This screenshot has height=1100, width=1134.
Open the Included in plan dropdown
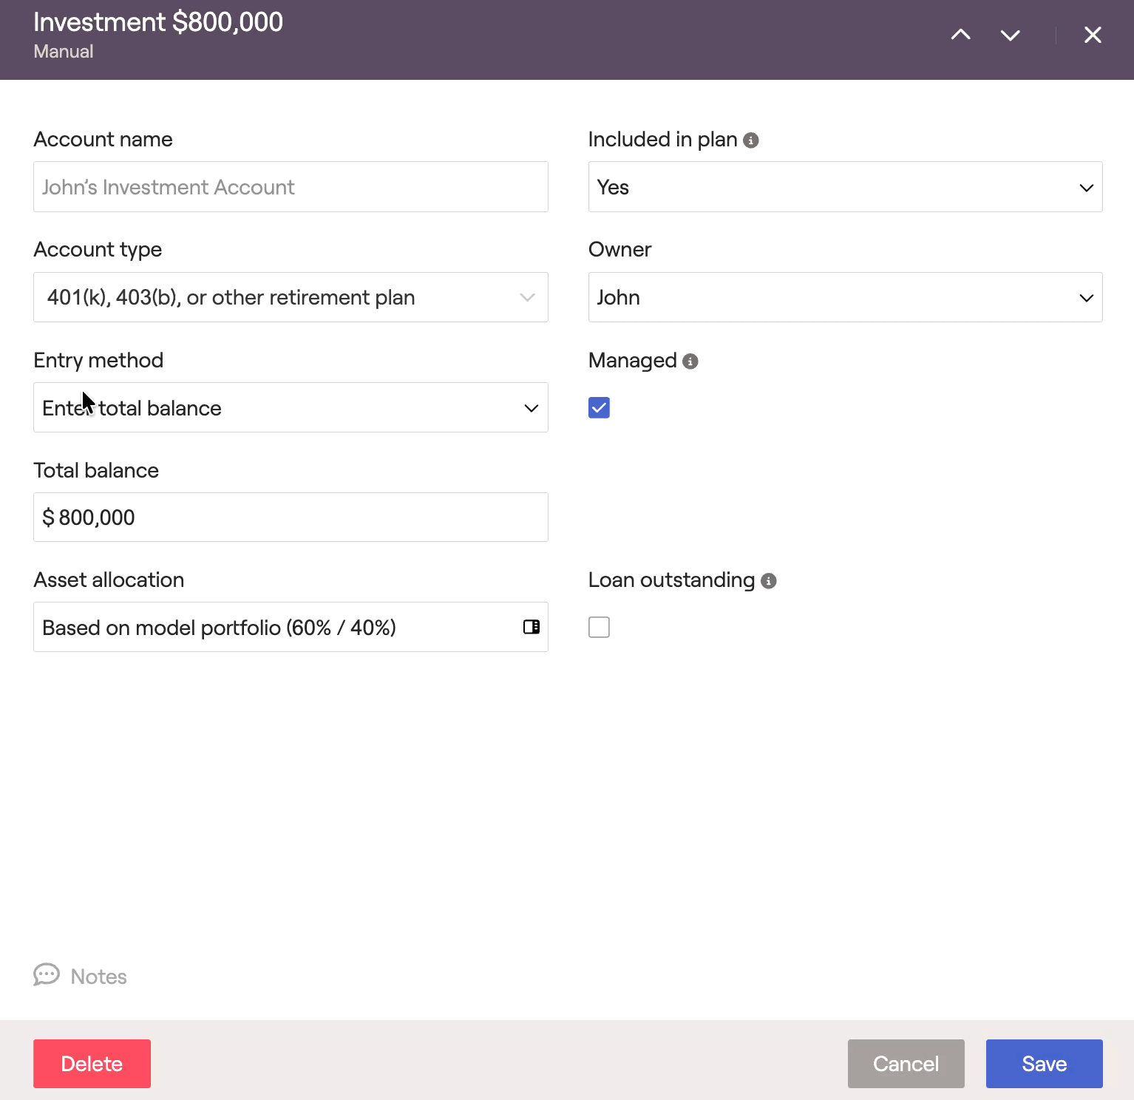(844, 187)
